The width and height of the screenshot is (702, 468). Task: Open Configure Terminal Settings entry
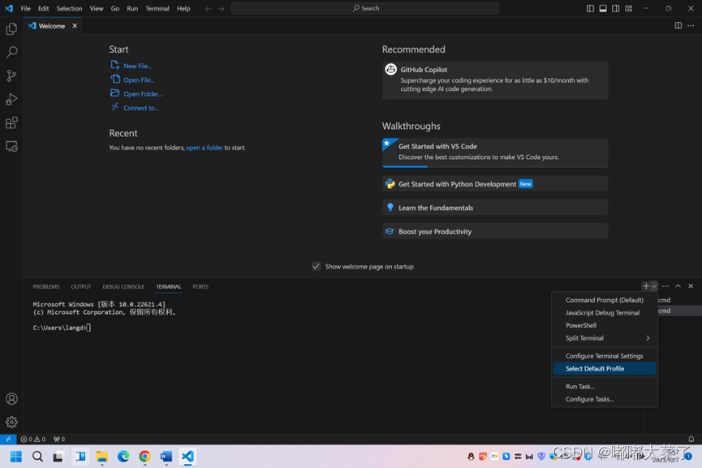(605, 356)
